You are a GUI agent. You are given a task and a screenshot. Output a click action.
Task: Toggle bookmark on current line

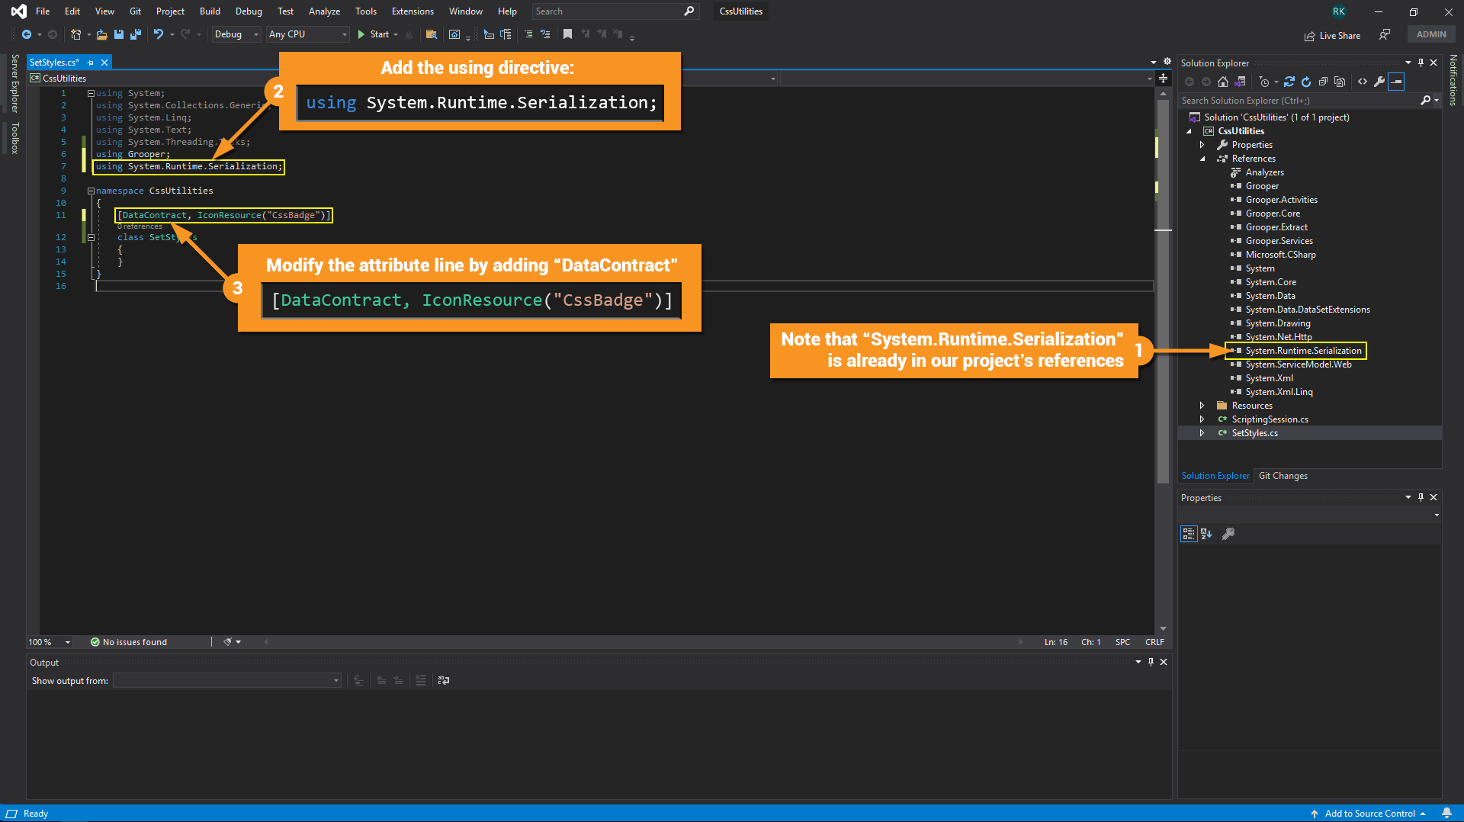point(567,34)
